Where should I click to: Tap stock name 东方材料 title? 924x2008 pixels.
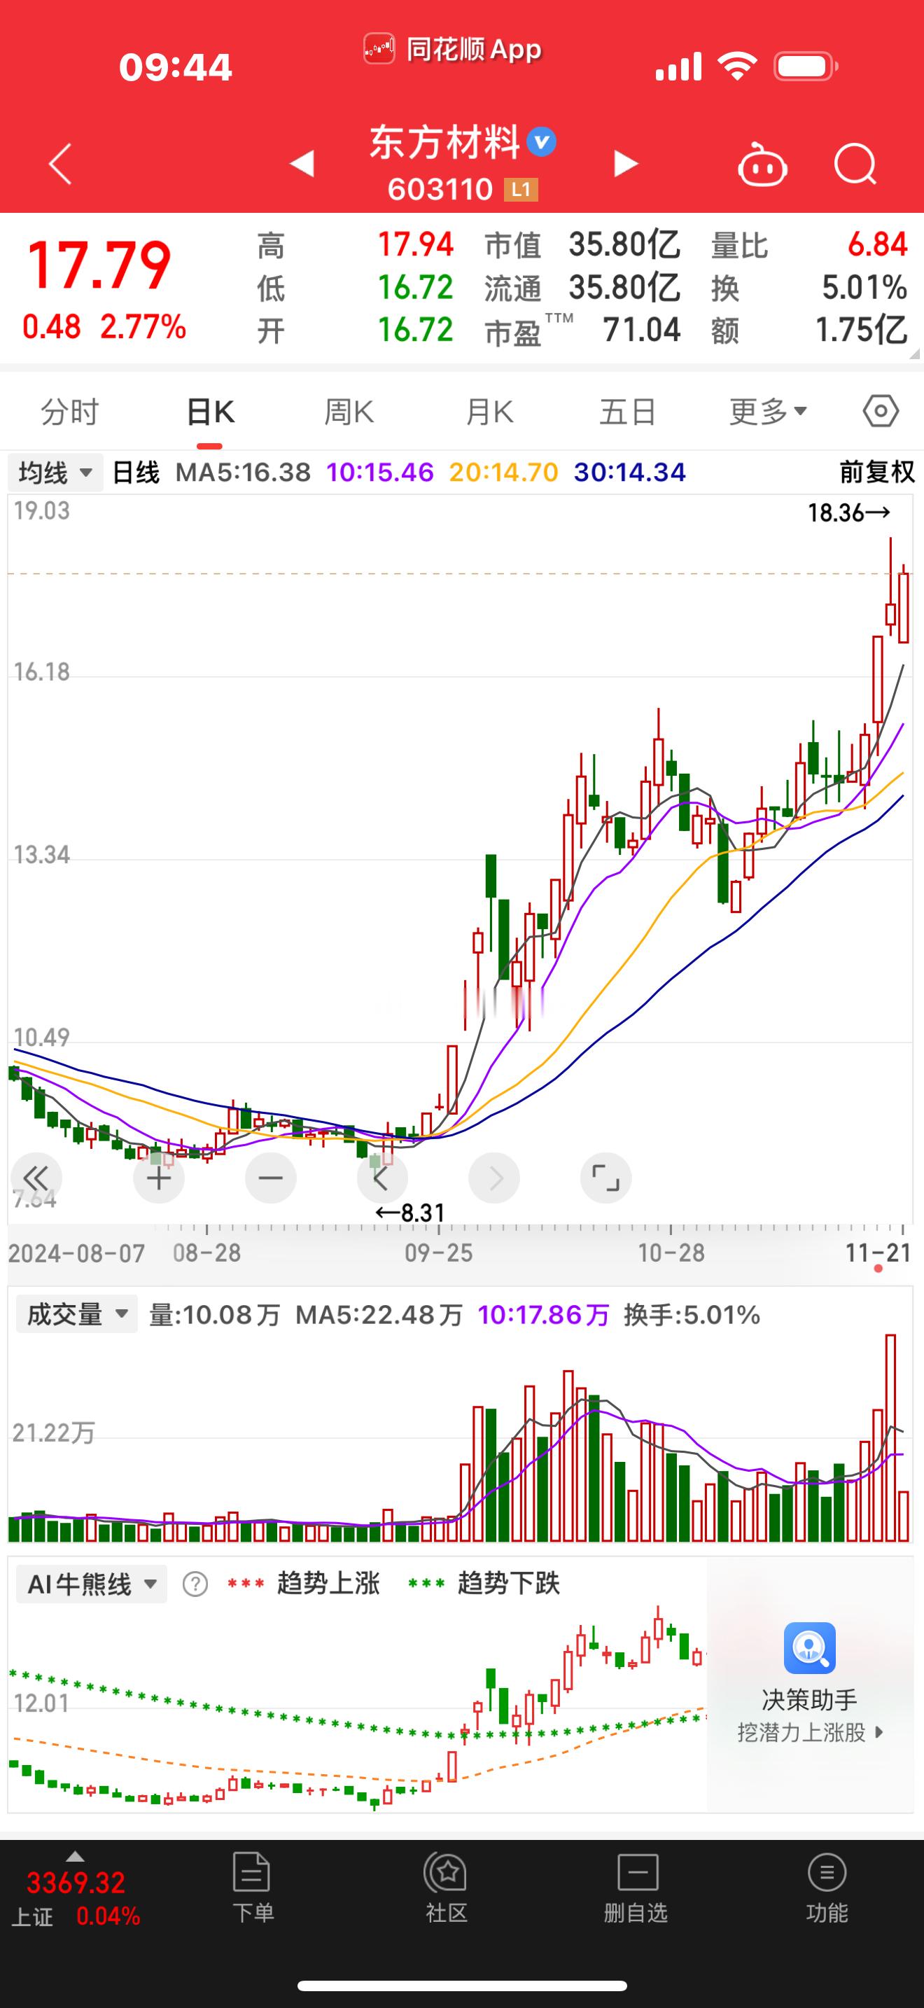444,143
